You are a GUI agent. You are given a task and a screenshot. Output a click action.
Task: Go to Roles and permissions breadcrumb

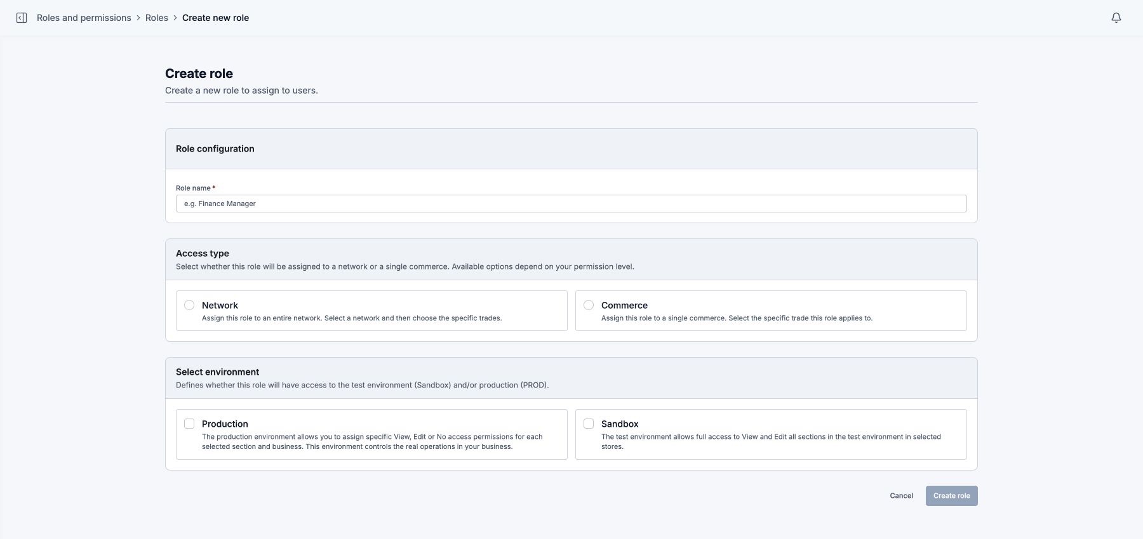point(84,18)
